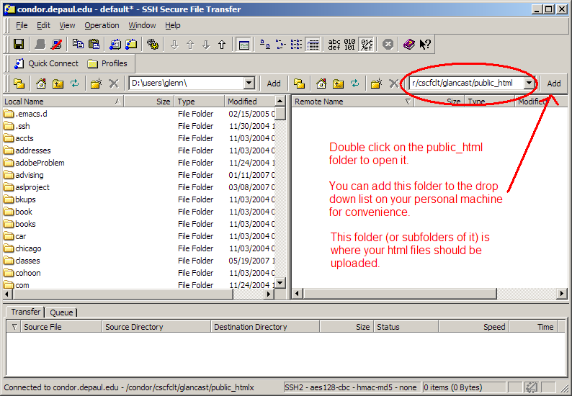Switch to the Transfer tab
Screen dimensions: 572x396
[25, 312]
